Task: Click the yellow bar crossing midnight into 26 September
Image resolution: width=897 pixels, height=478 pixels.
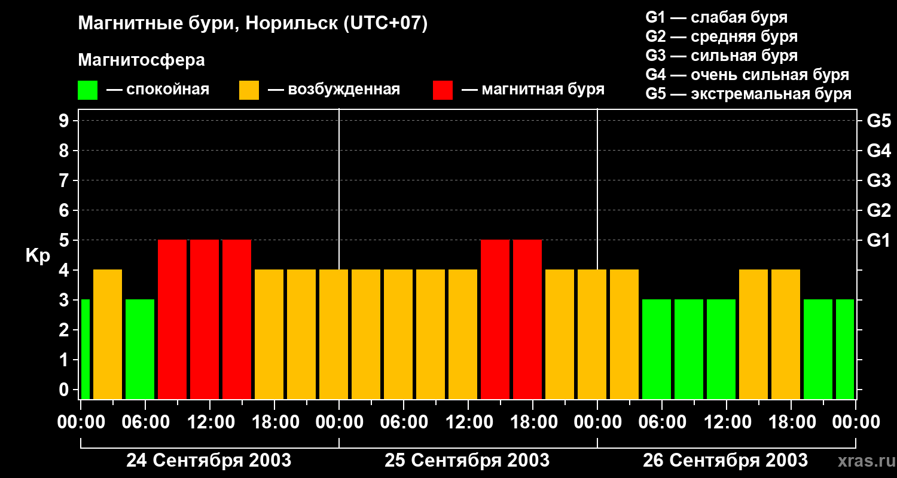Action: pos(592,334)
